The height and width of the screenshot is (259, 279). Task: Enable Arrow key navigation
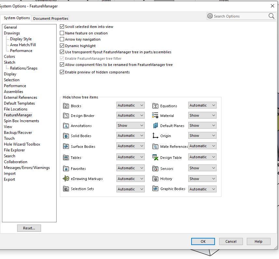(x=61, y=39)
